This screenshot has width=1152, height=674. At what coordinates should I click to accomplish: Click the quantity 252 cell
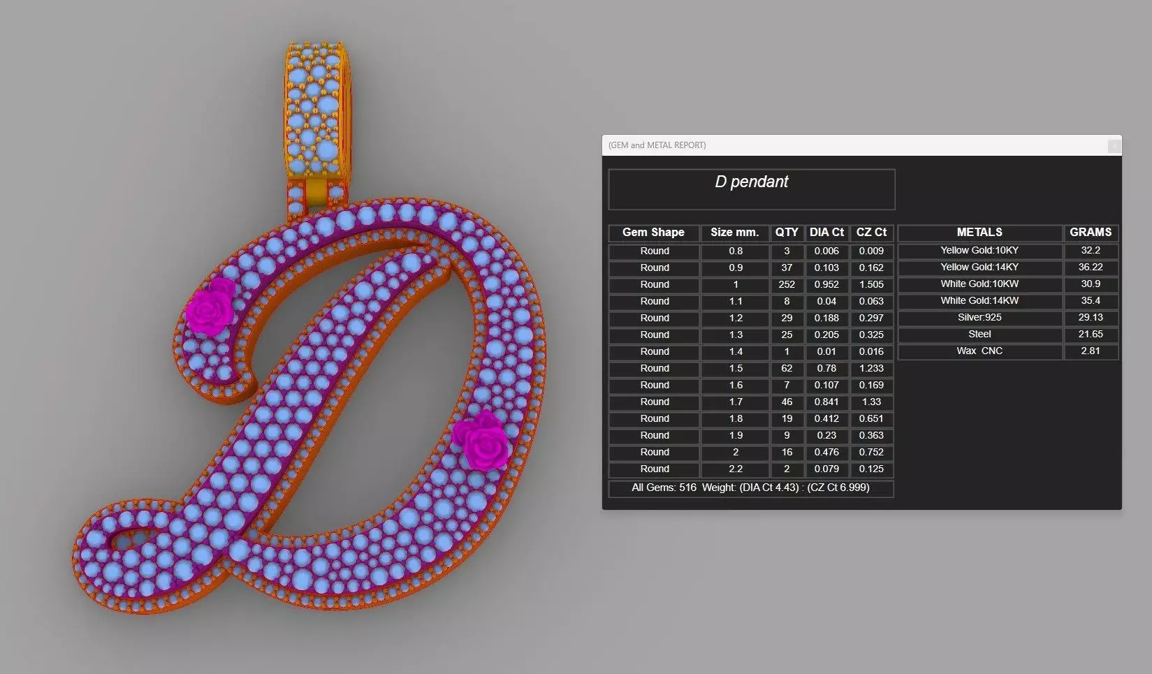pyautogui.click(x=787, y=285)
